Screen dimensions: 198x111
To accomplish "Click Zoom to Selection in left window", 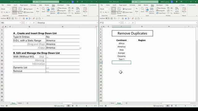I will [53, 10].
